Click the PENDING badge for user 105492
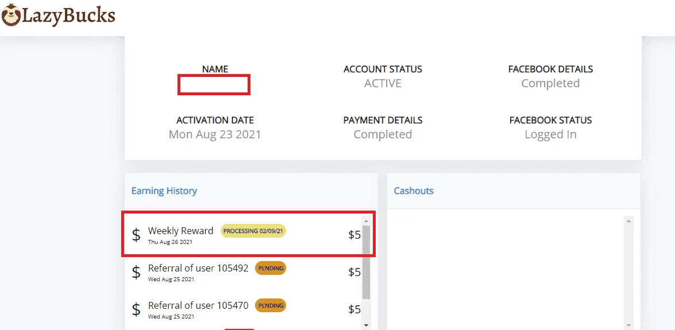The width and height of the screenshot is (675, 330). click(x=271, y=269)
